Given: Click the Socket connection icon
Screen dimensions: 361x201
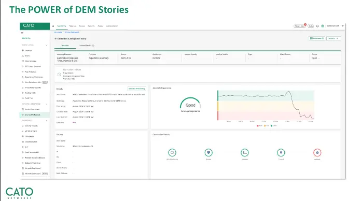Looking at the screenshot, I should 209,152.
